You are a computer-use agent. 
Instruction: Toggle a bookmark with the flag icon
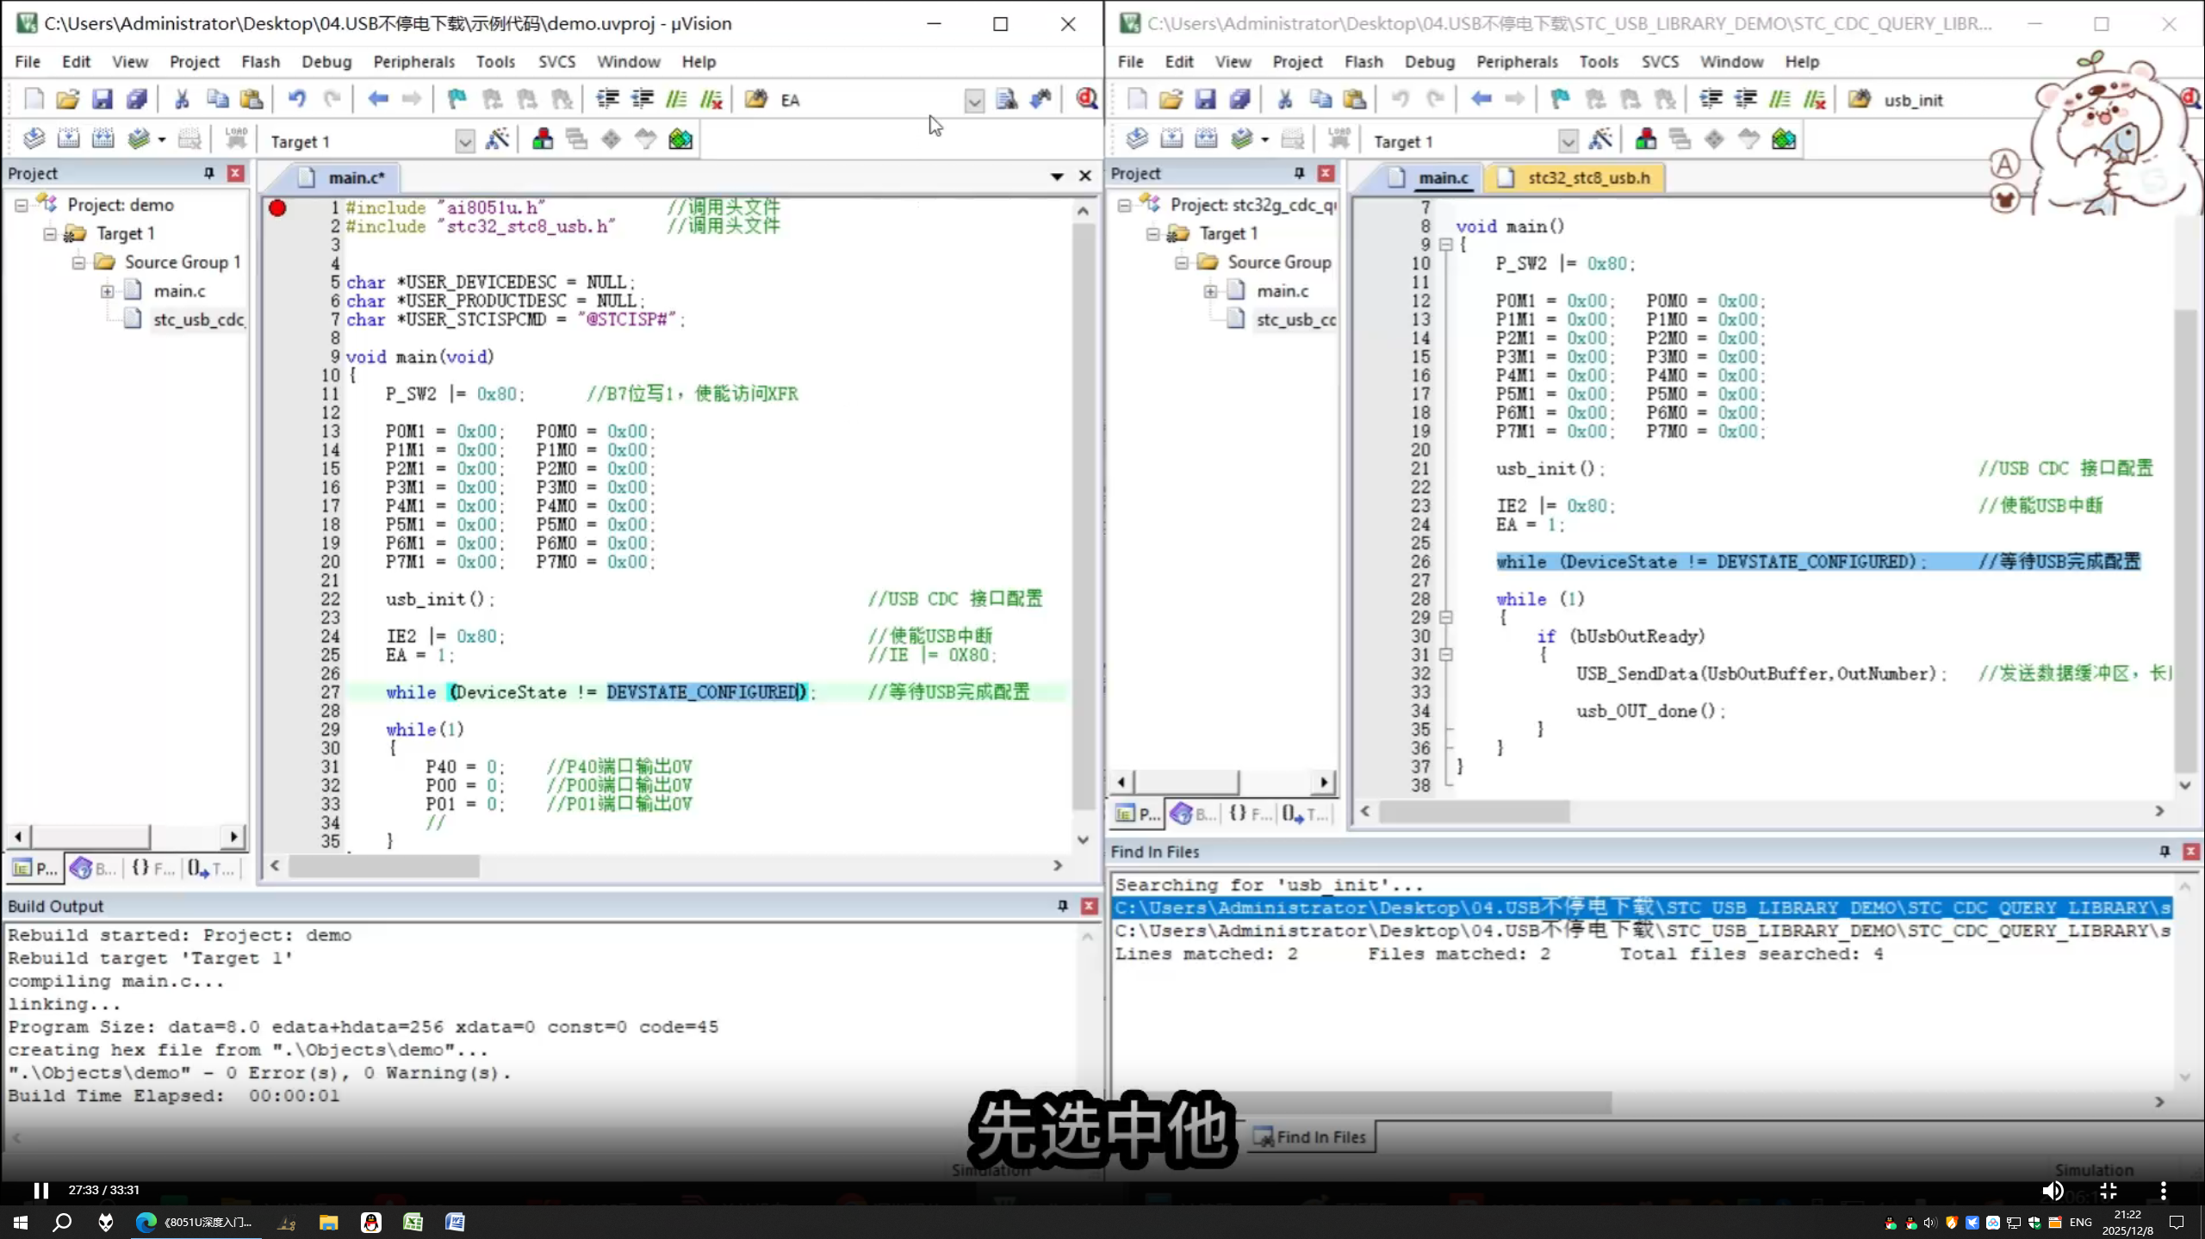[x=457, y=98]
